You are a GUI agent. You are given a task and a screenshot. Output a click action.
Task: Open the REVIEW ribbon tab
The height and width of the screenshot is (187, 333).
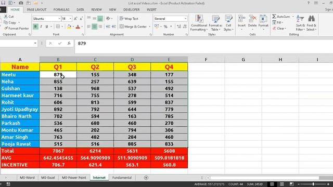point(96,10)
